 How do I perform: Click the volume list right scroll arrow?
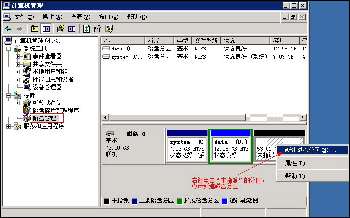[303, 117]
